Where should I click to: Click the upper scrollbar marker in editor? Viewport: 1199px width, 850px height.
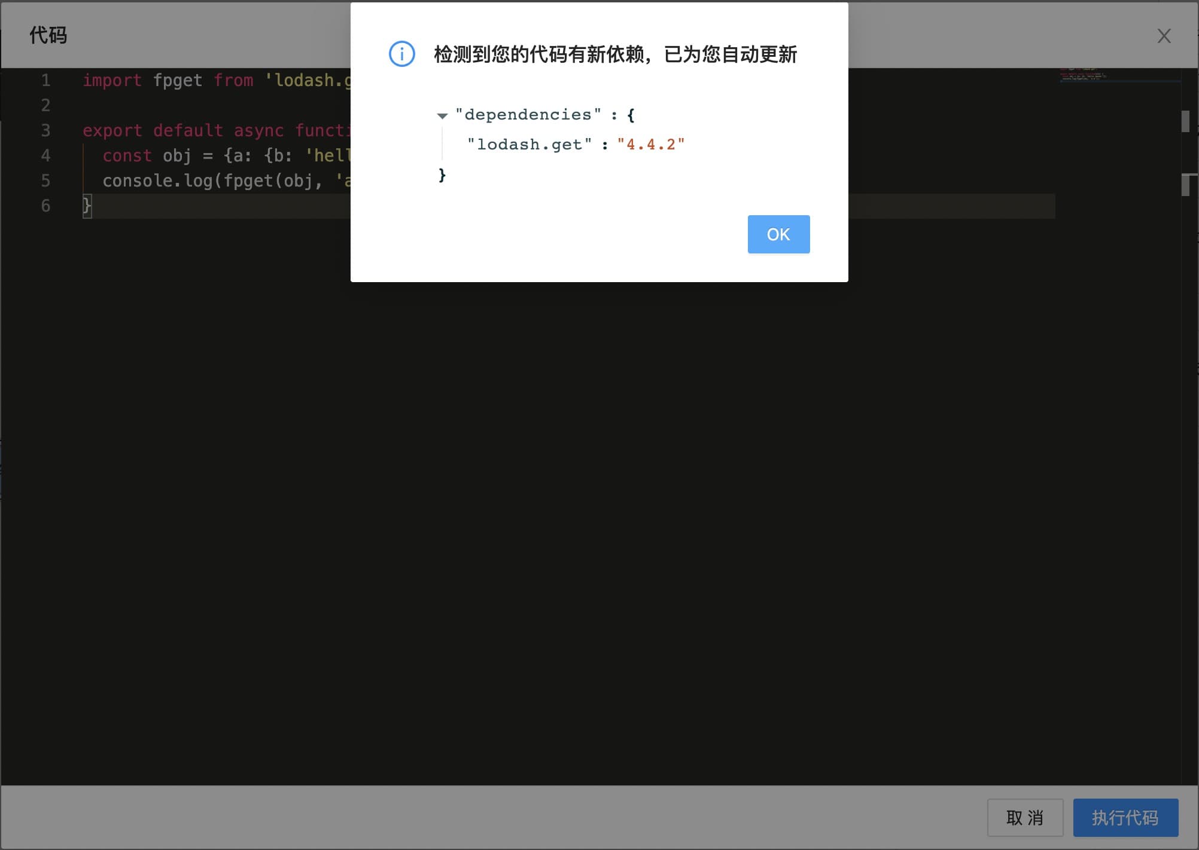1185,121
